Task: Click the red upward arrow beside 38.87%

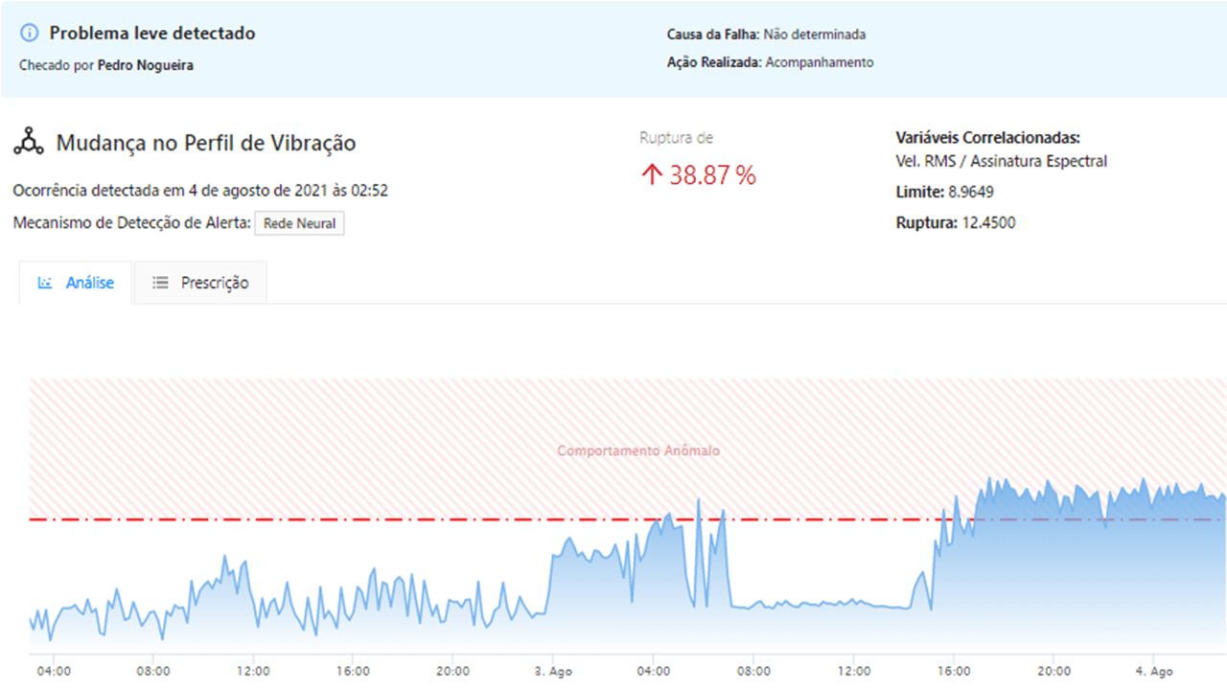Action: click(x=654, y=173)
